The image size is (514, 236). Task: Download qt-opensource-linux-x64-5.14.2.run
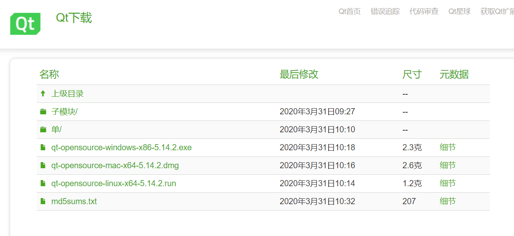[x=114, y=183]
